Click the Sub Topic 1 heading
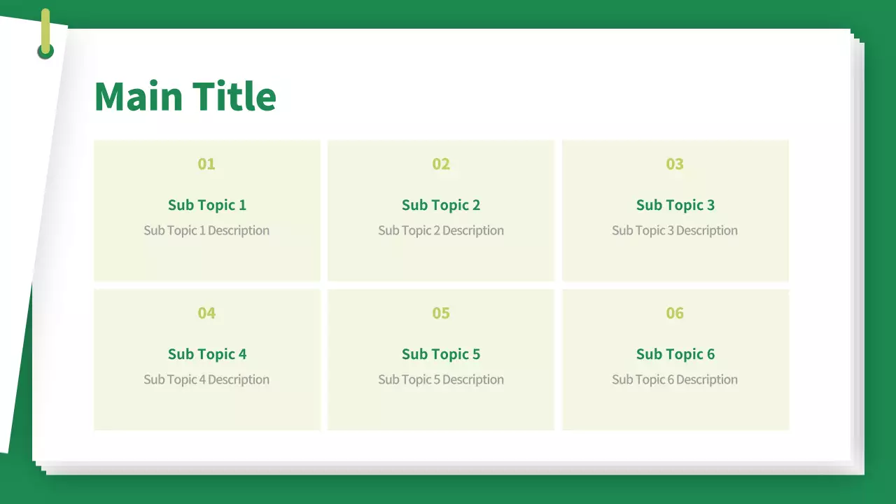Viewport: 896px width, 504px height. (207, 205)
